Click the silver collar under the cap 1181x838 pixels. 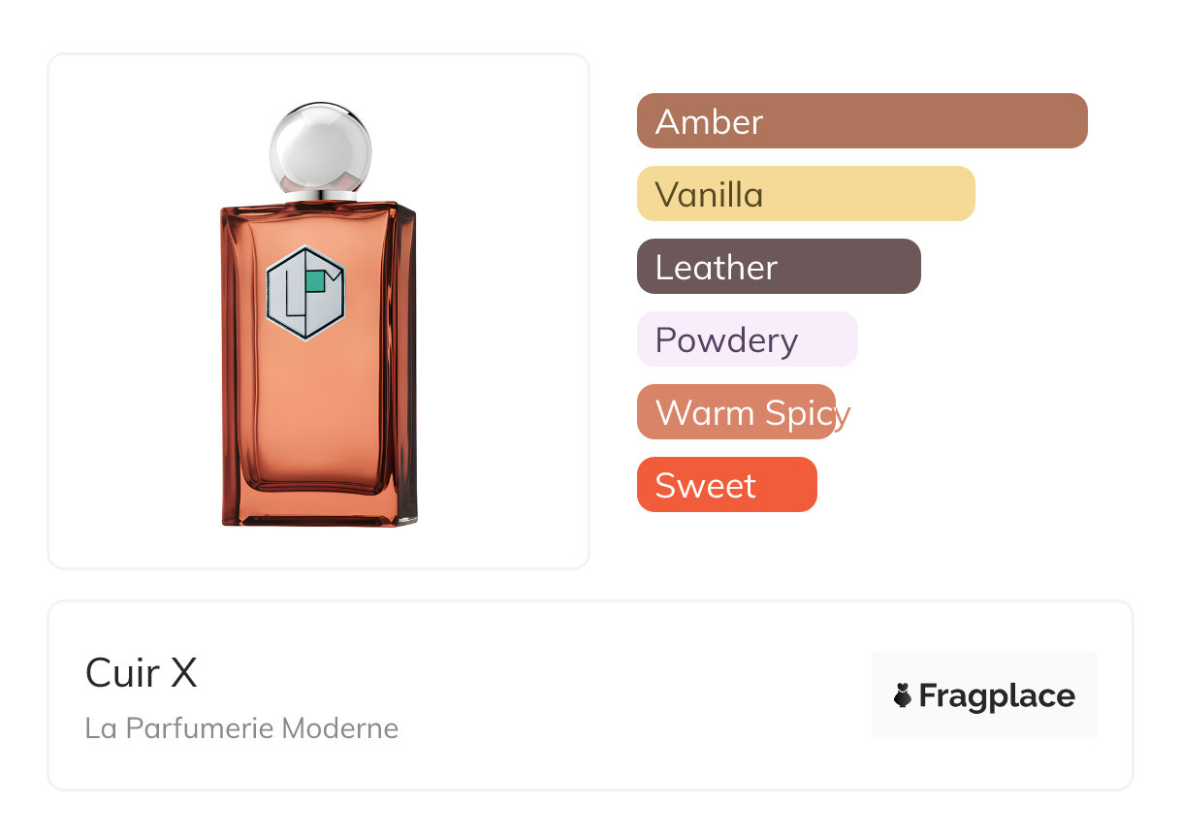(319, 195)
